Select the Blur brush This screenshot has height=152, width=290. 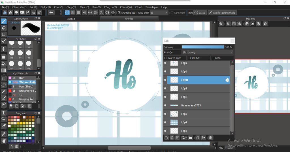tap(22, 78)
